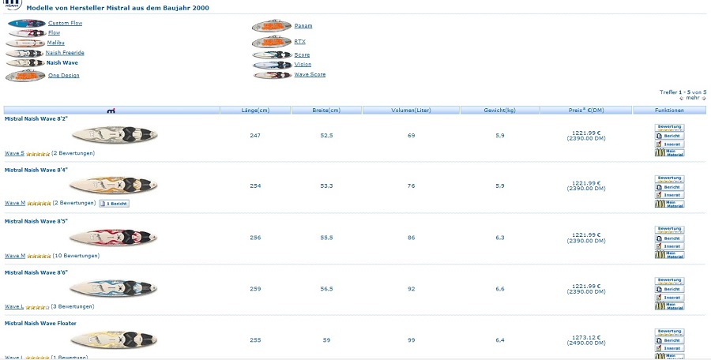Open Bewertung button for Naish Wave 8'2"
This screenshot has width=711, height=360.
click(669, 127)
